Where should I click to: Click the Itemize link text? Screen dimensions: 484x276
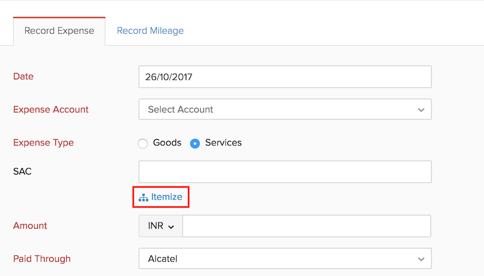167,197
